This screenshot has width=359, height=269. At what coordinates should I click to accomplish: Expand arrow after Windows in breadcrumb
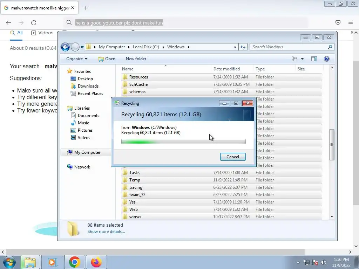[188, 47]
